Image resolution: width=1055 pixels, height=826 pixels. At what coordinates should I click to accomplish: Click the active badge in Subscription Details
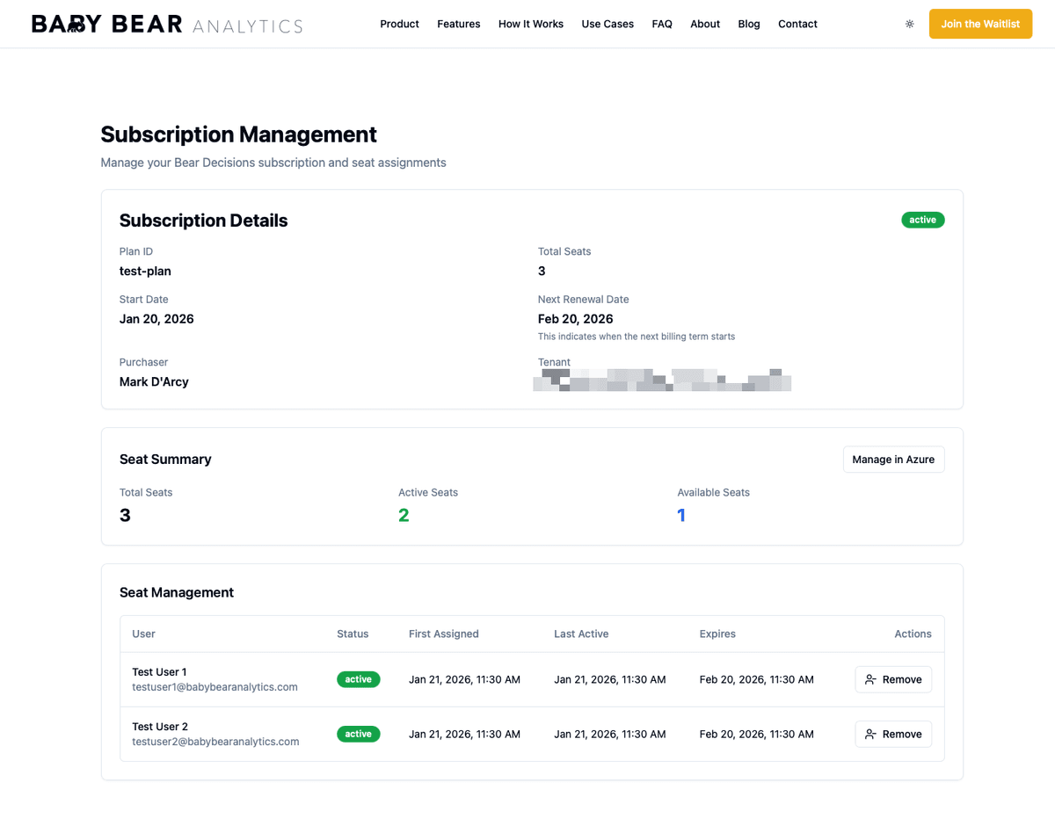(922, 220)
